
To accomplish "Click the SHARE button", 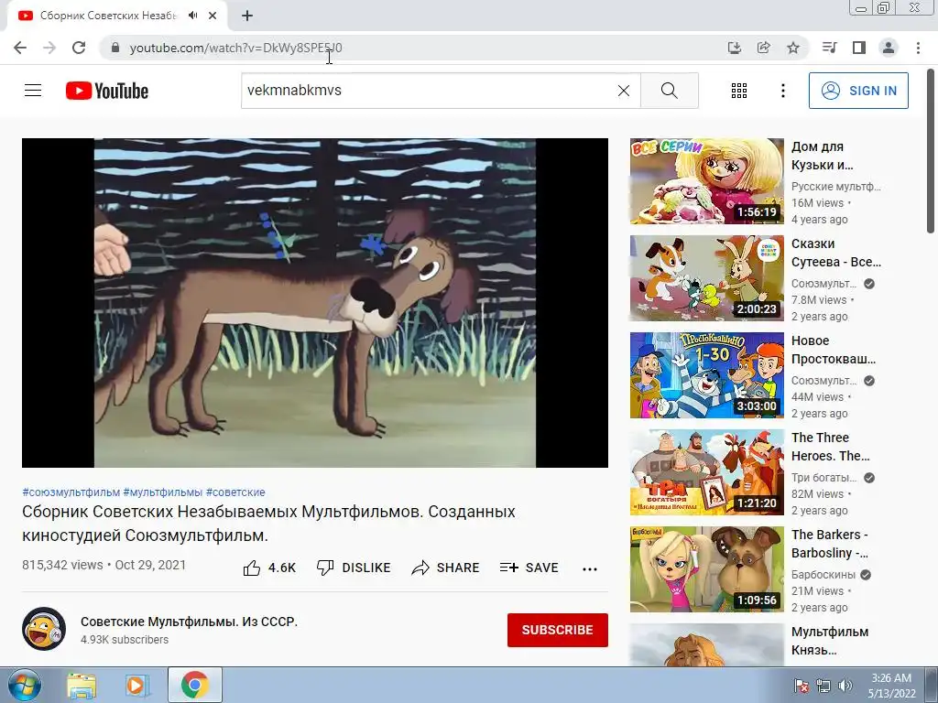I will point(445,568).
